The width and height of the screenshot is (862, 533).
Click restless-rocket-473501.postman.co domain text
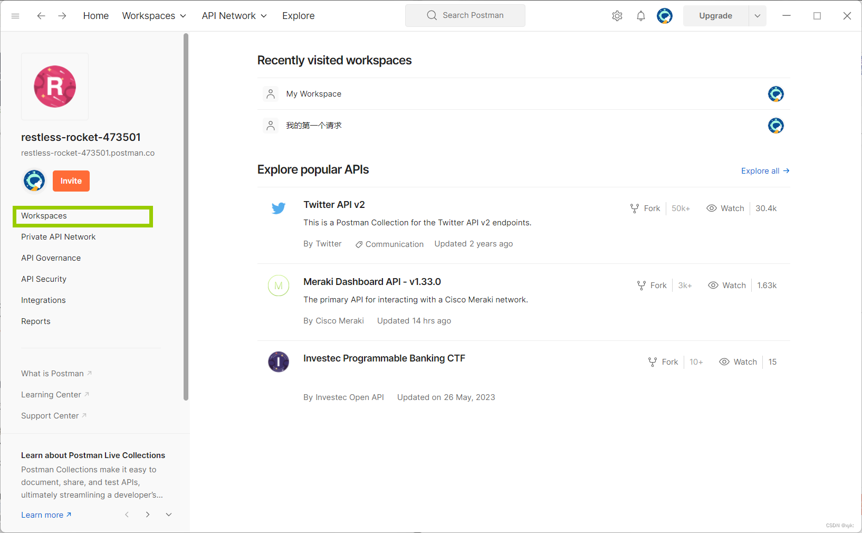(88, 153)
